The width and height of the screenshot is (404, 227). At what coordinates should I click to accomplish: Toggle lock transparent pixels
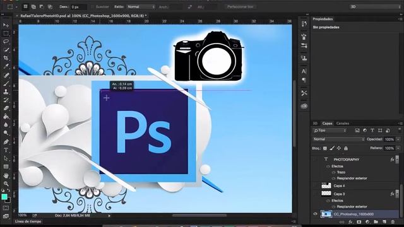click(x=325, y=148)
